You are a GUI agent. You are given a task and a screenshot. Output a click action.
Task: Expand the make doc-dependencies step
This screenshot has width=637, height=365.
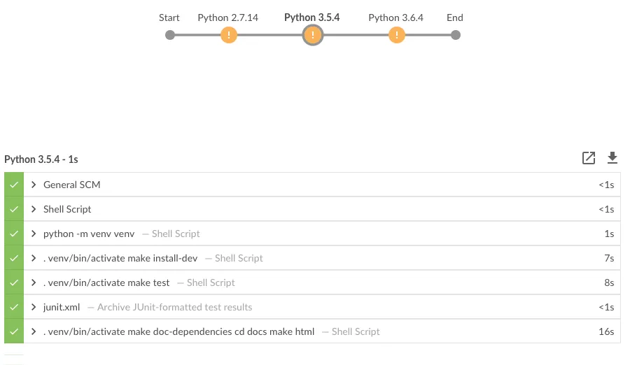pyautogui.click(x=34, y=331)
